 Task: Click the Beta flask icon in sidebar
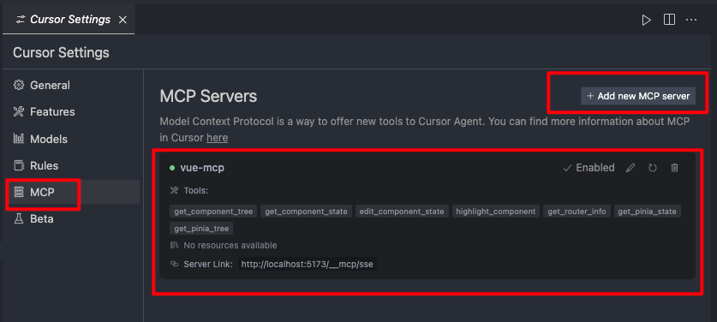19,218
